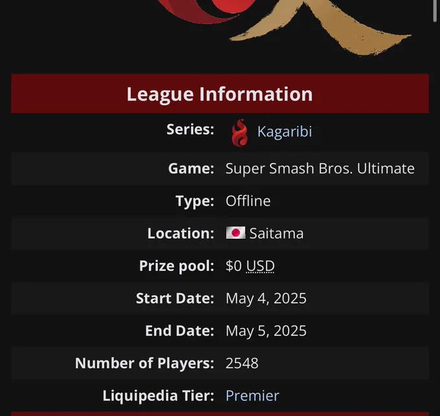Click the Series label

190,129
